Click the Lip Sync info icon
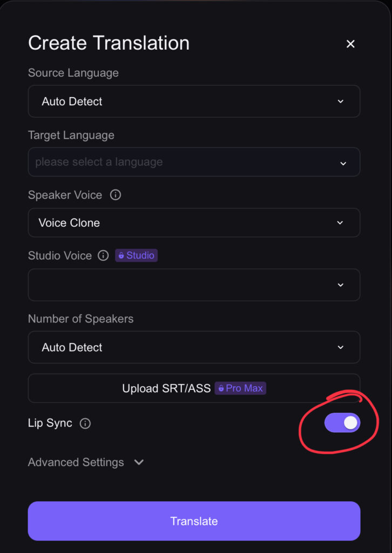The height and width of the screenshot is (553, 392). (x=85, y=423)
